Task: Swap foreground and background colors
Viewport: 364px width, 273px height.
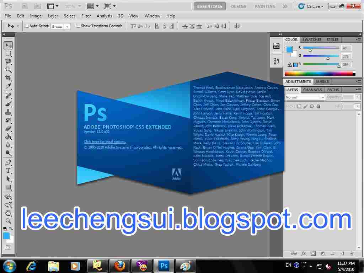Action: tap(11, 229)
